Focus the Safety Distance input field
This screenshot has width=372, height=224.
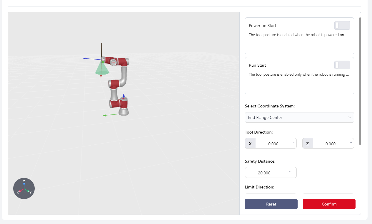point(267,173)
